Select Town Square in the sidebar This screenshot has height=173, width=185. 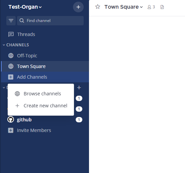pos(45,66)
